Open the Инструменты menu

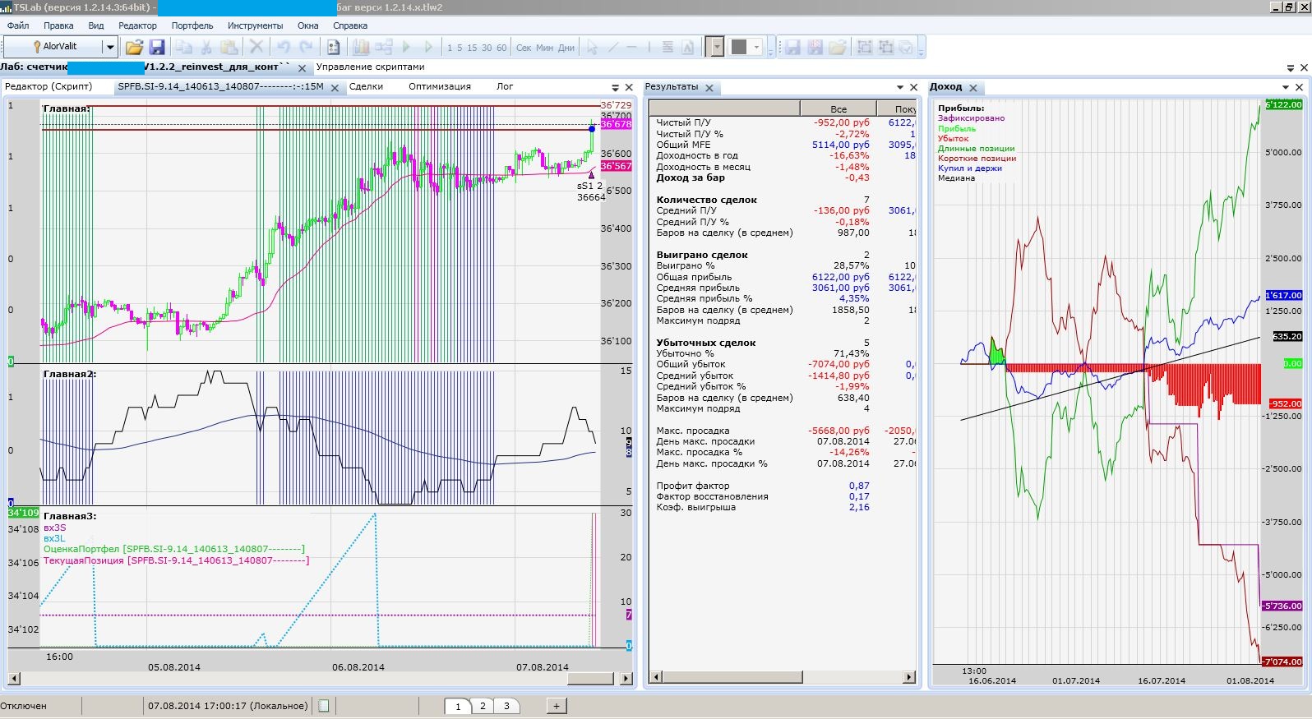point(255,25)
